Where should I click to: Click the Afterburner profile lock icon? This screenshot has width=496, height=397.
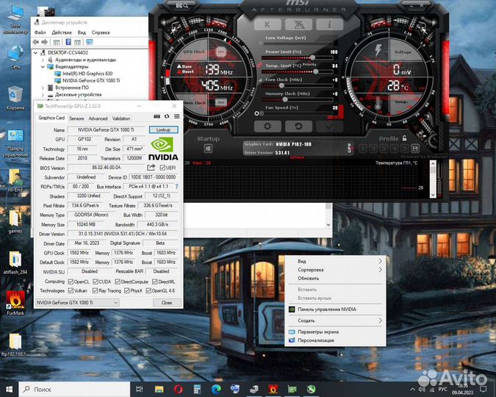click(x=405, y=138)
